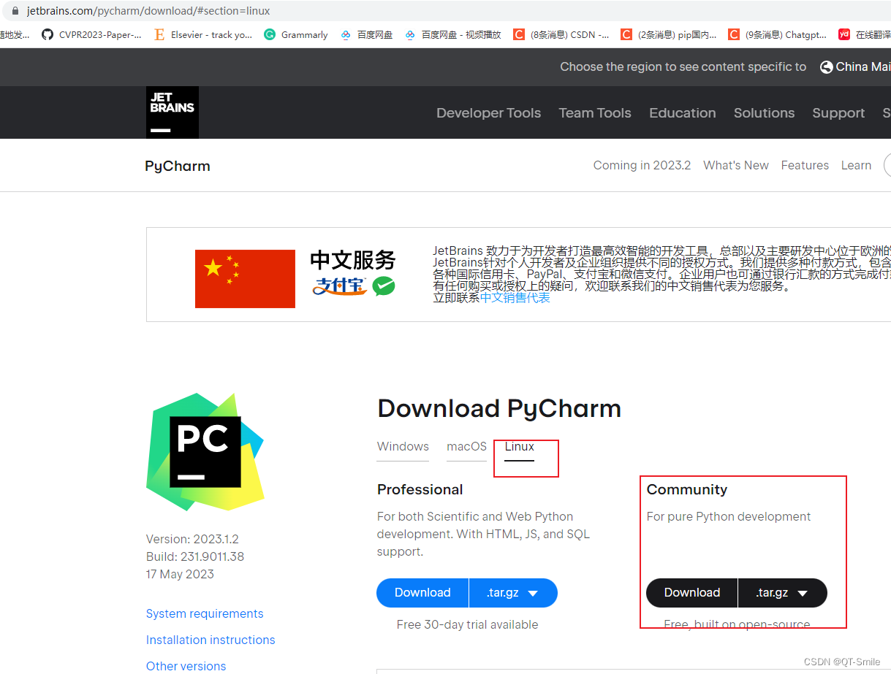This screenshot has width=891, height=674.
Task: Switch to the macOS tab
Action: (466, 447)
